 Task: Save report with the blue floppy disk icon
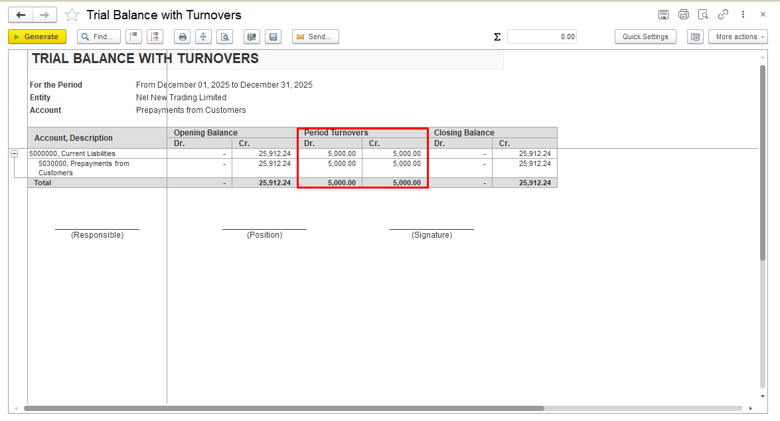273,37
